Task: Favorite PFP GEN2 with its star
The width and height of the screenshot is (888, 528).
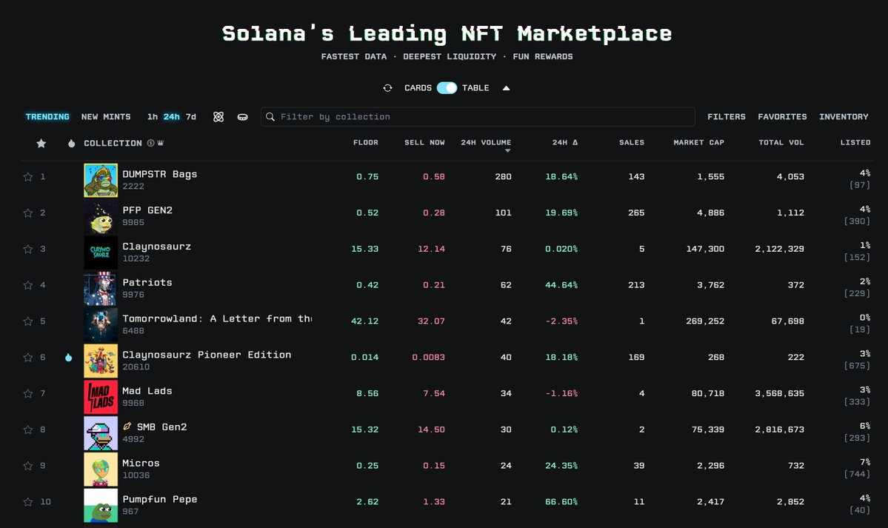Action: tap(27, 213)
